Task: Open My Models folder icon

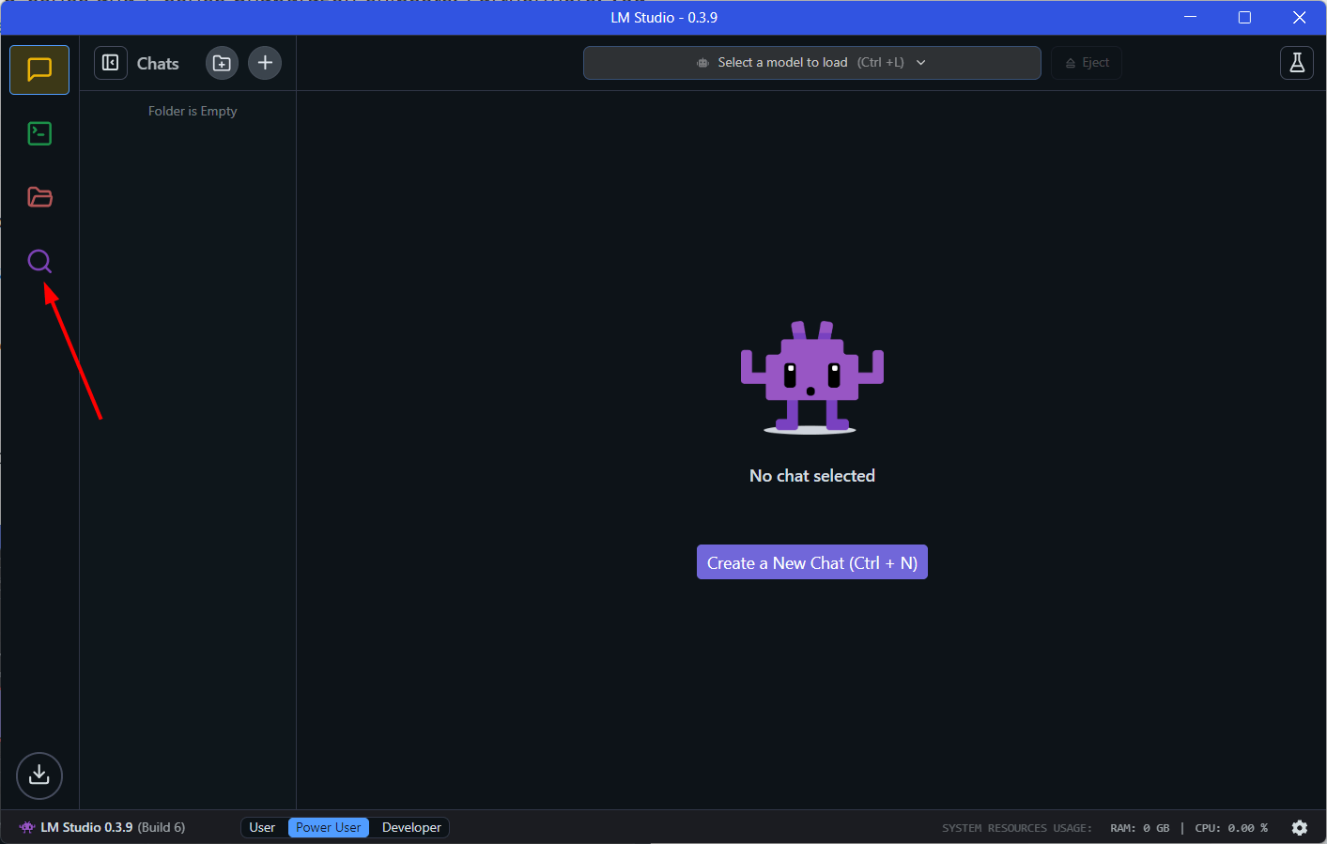Action: tap(39, 197)
